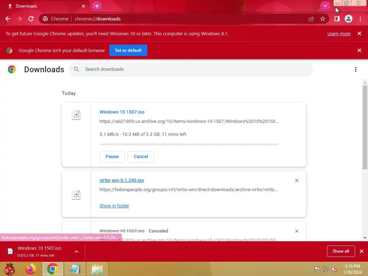Click download speed and time left text

(143, 134)
